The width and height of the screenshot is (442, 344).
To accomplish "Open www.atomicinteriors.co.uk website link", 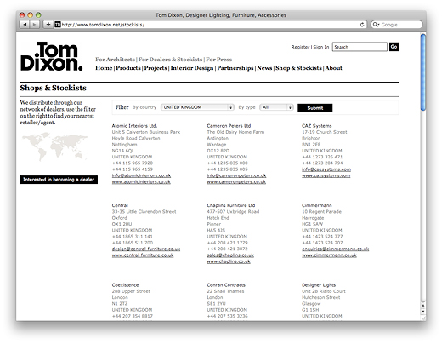I will [141, 182].
